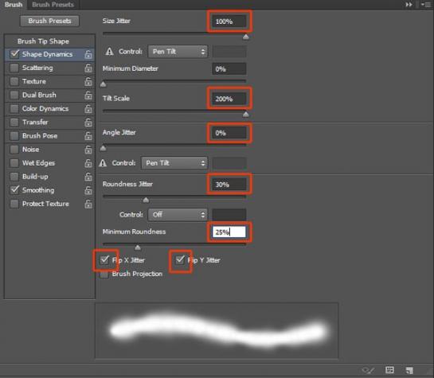Click the Brush Presets button

pos(49,21)
